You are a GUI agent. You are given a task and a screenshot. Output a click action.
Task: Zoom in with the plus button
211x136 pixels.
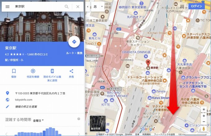204,116
